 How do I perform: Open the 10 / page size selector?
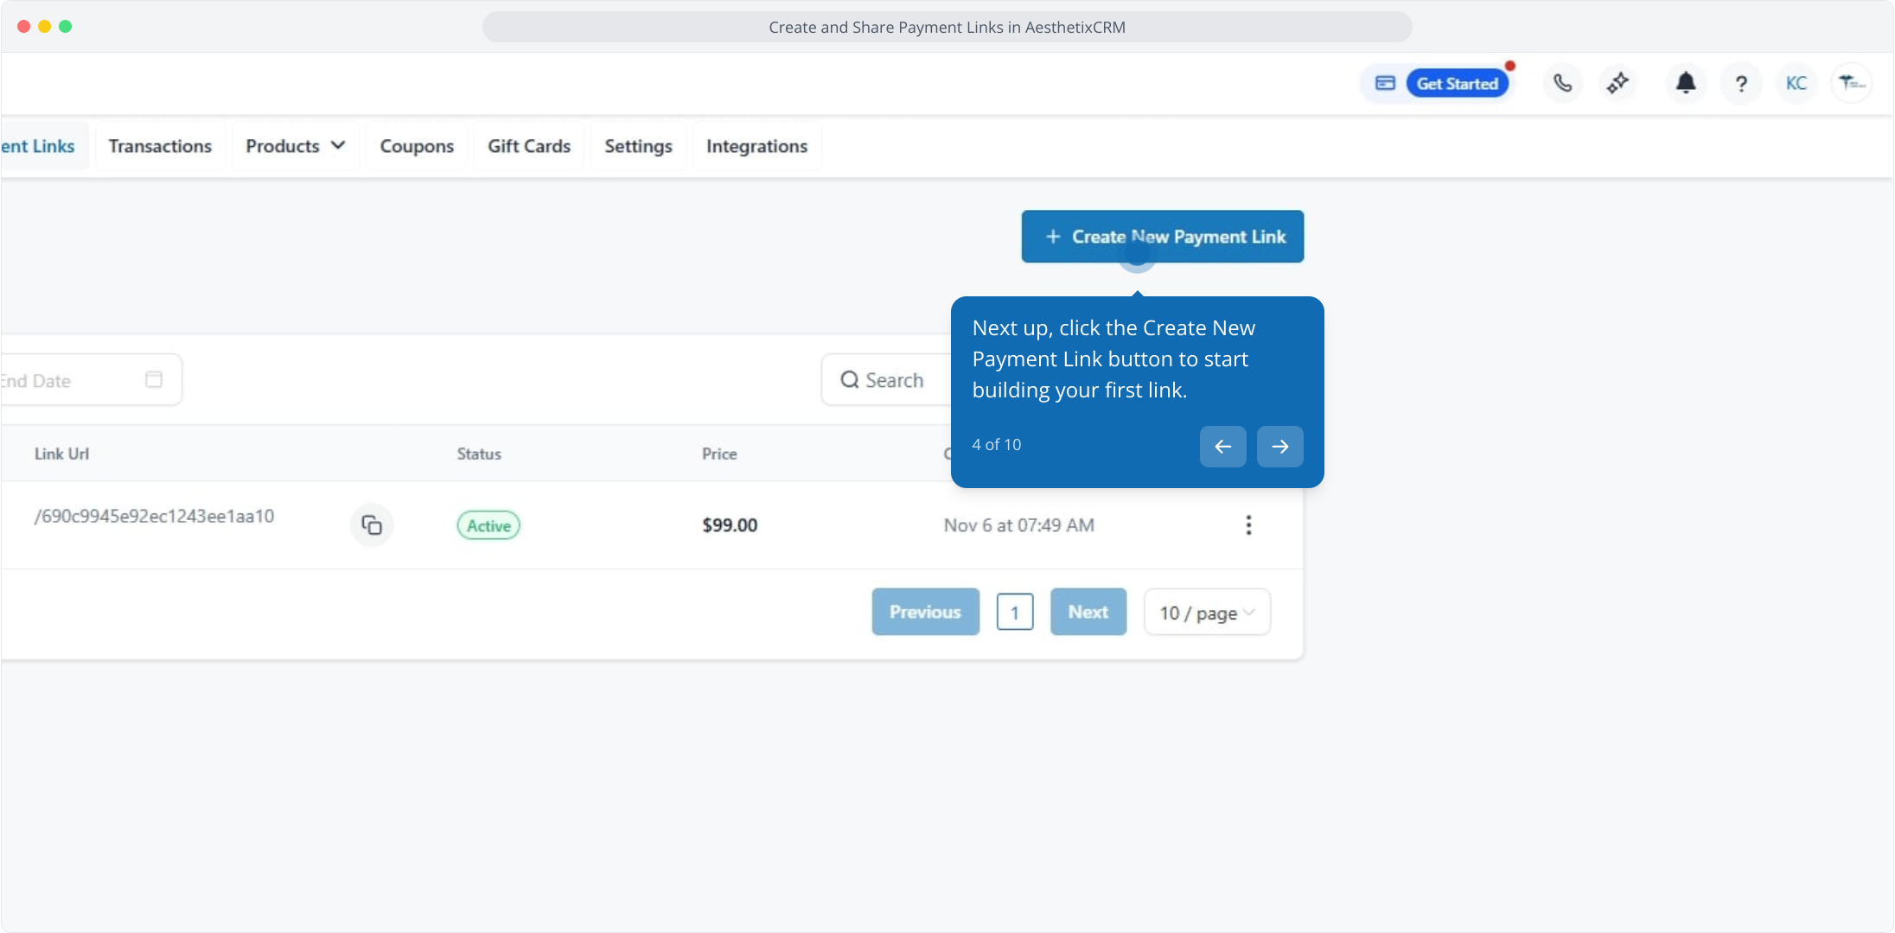pyautogui.click(x=1207, y=612)
